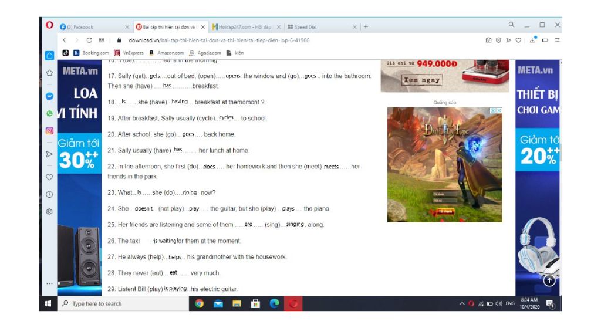Close the game ad with X icon
Image resolution: width=601 pixels, height=328 pixels.
[x=499, y=110]
